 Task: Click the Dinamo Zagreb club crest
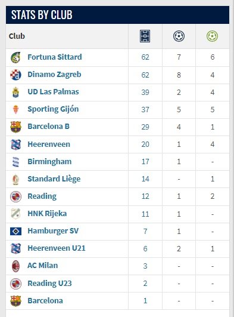pos(15,75)
